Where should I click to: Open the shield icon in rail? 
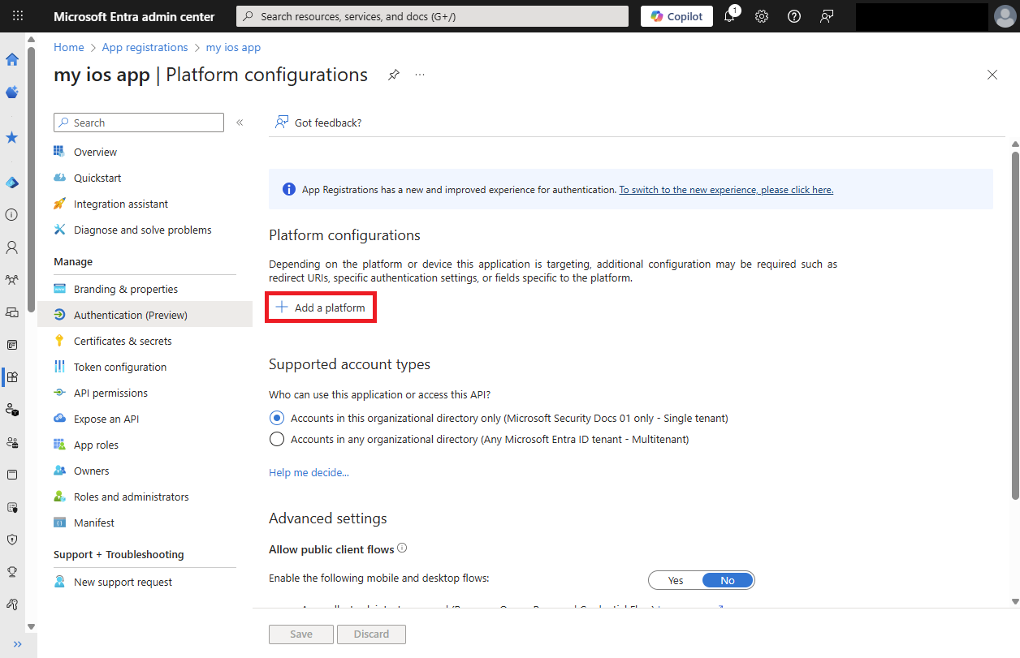[12, 540]
